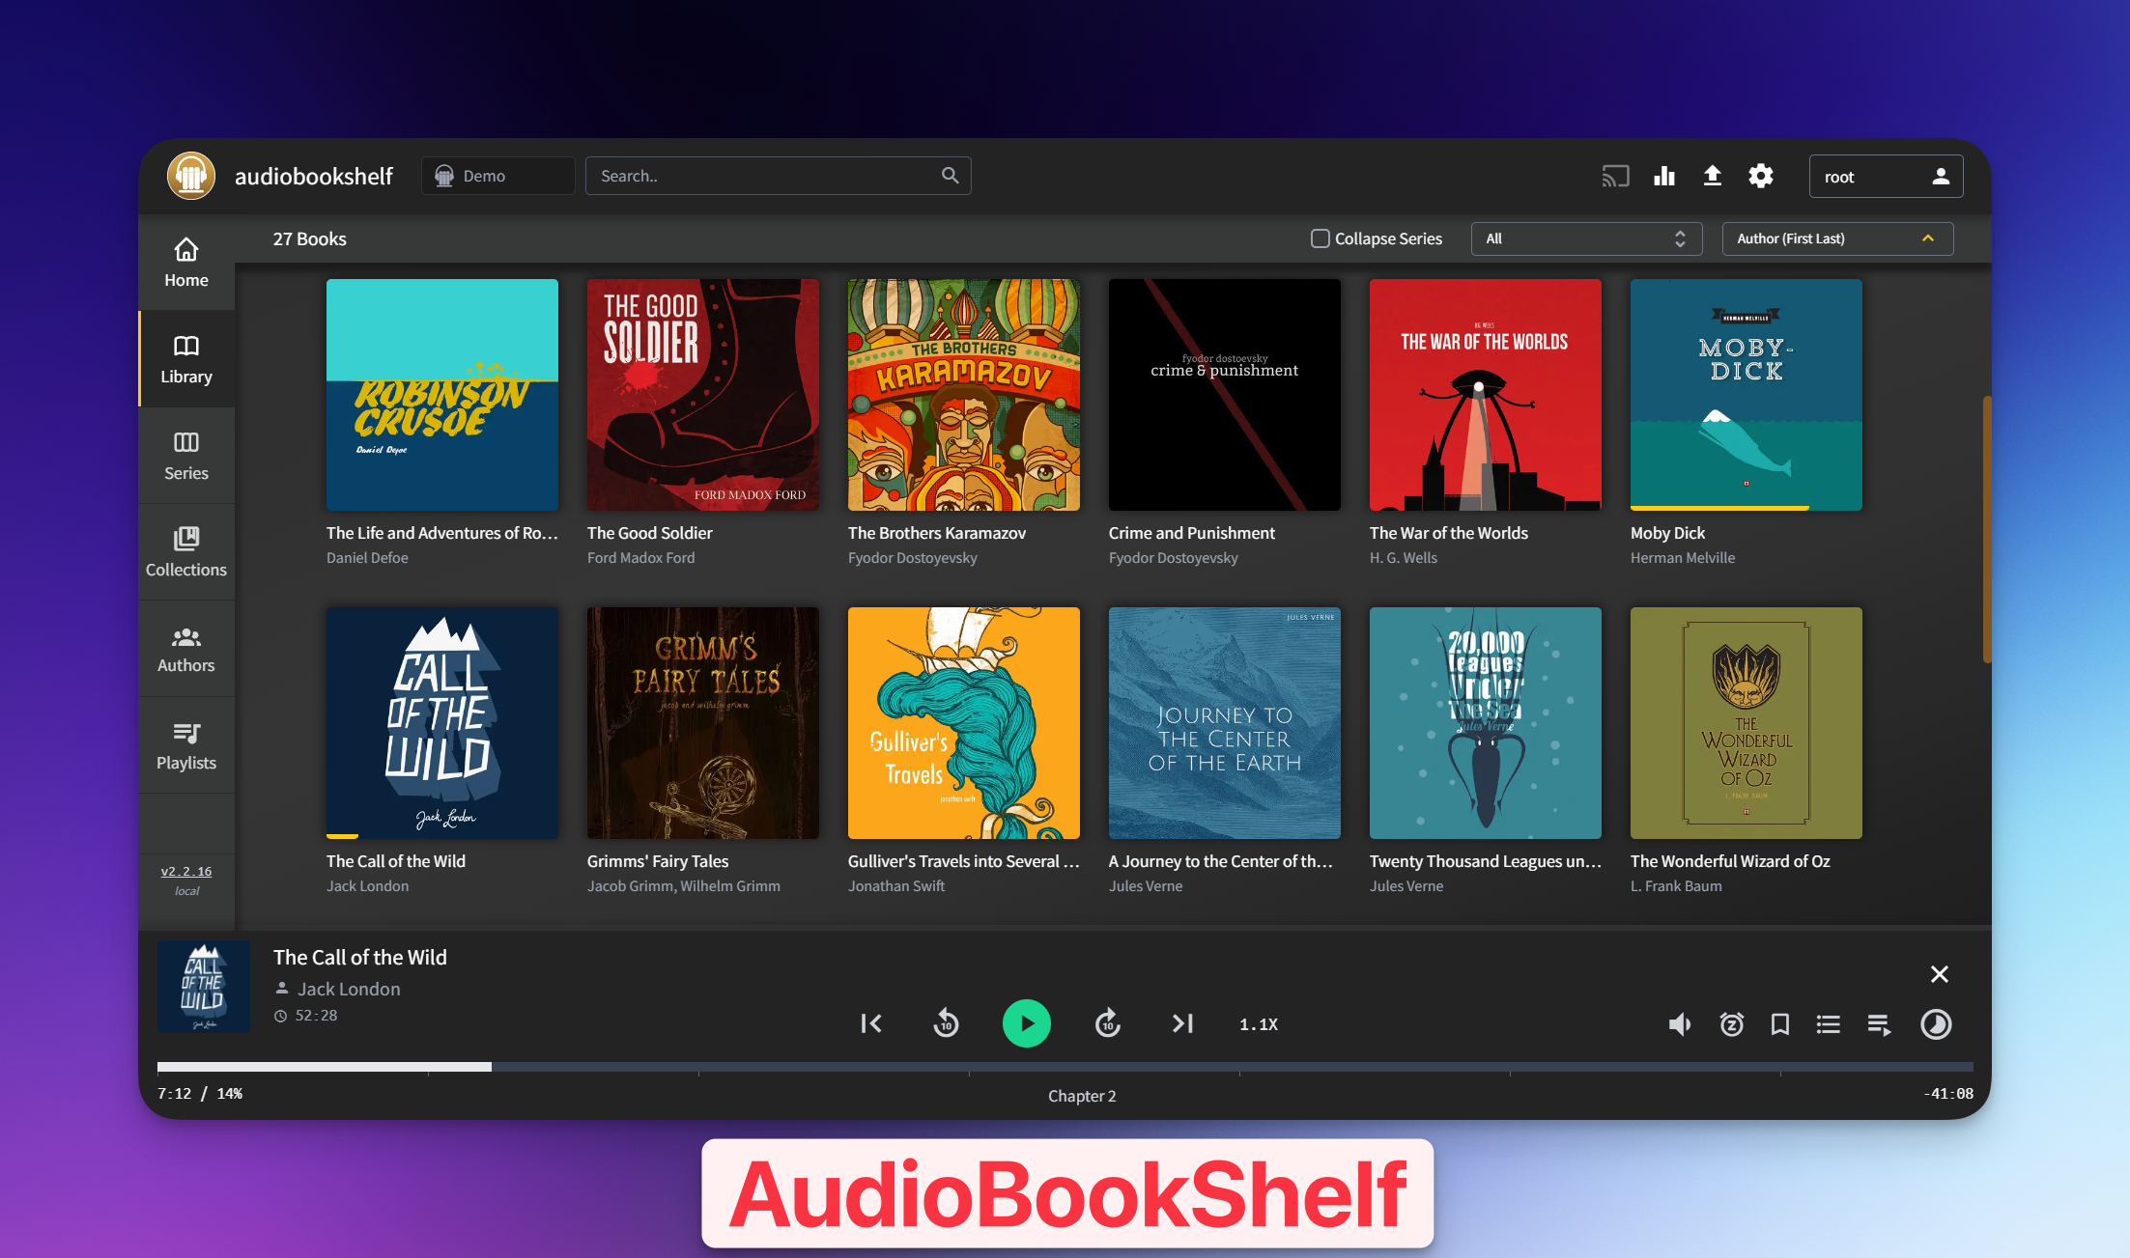This screenshot has width=2130, height=1258.
Task: Open the stats bar-chart icon
Action: click(1663, 176)
